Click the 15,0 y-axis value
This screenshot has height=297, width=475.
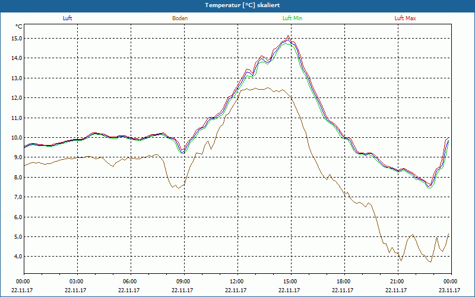tap(17, 38)
